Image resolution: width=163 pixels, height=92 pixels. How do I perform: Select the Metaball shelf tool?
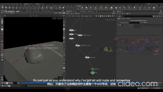tap(60, 8)
